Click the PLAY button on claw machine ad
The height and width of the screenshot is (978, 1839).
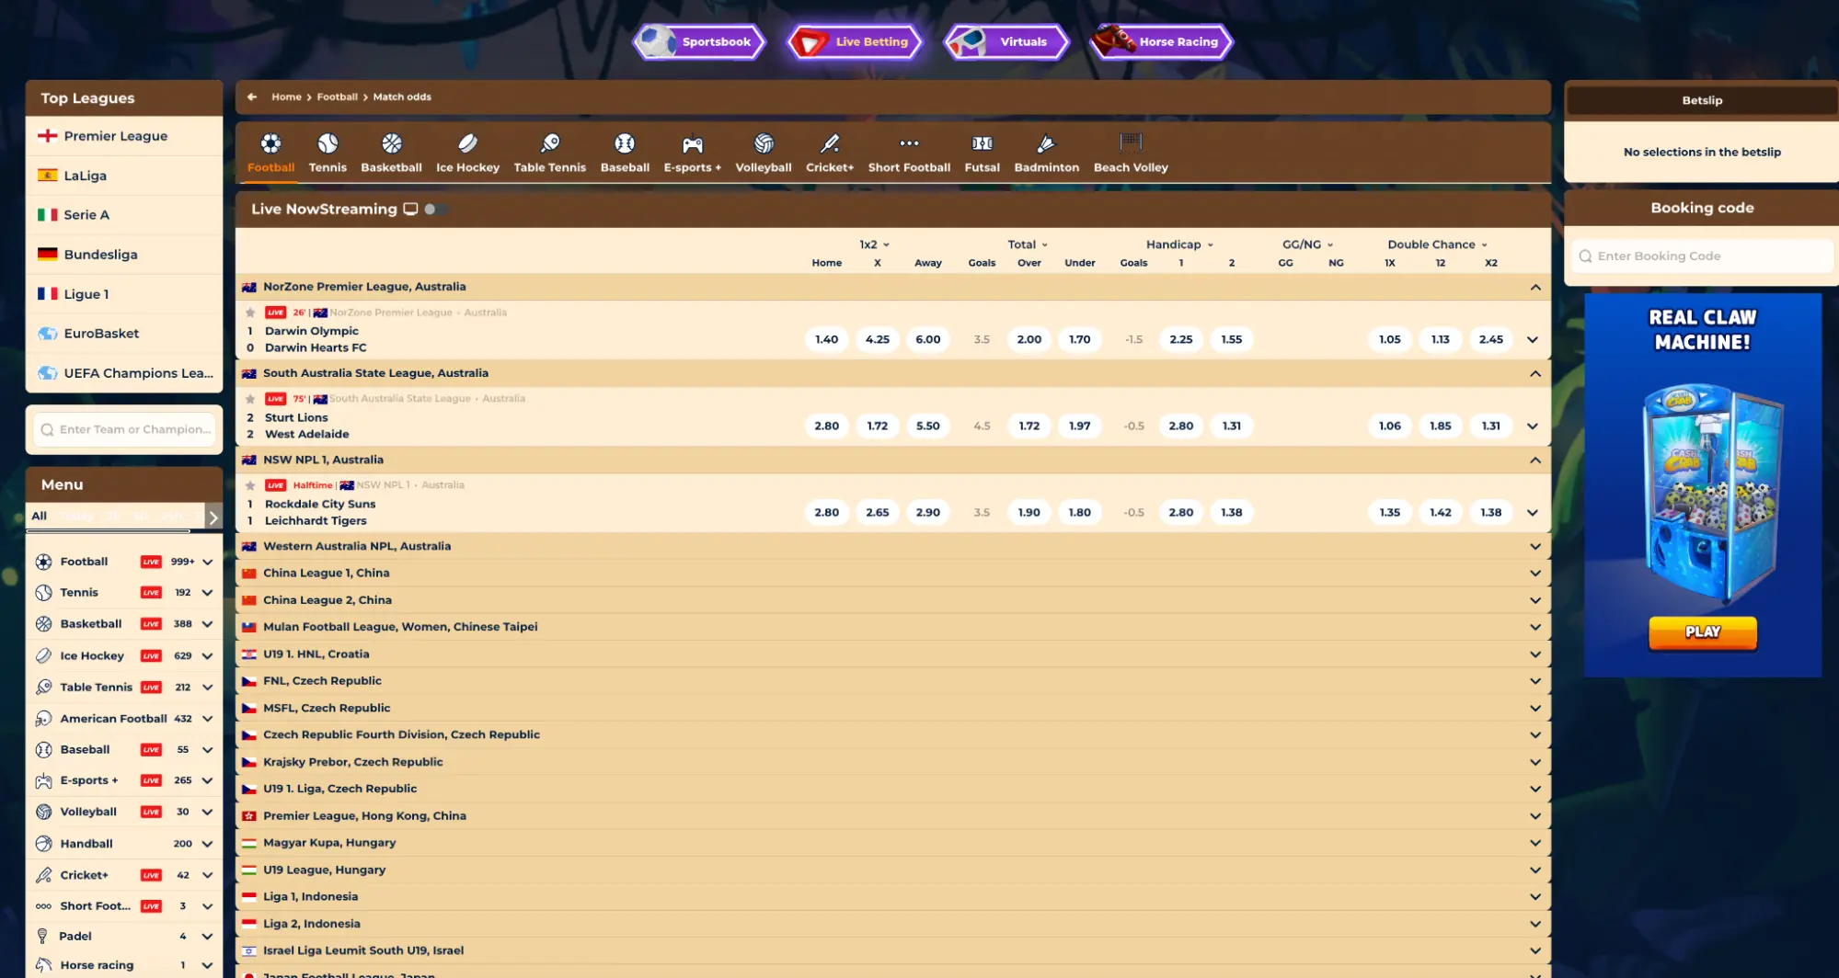(1701, 632)
